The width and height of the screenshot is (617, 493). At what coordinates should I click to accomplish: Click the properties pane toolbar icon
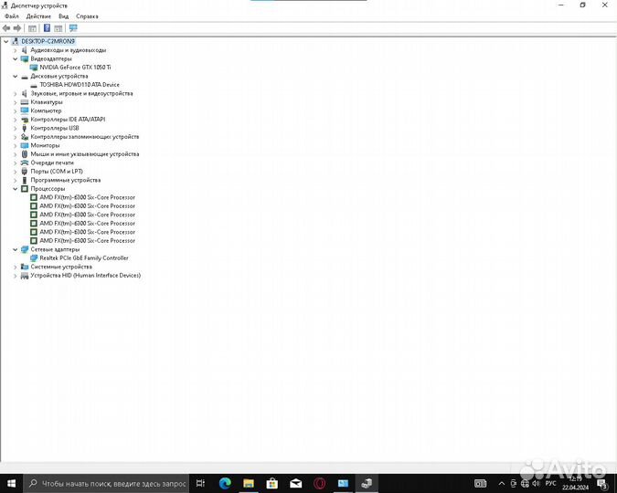point(59,28)
